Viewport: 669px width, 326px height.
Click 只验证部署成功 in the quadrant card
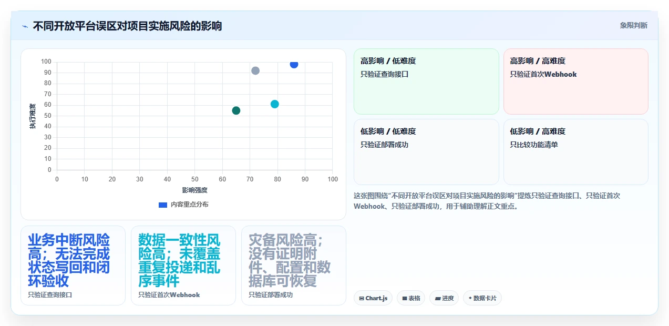coord(384,145)
